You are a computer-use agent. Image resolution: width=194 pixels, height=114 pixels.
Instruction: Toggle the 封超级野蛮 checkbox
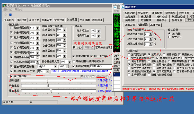click(74, 56)
